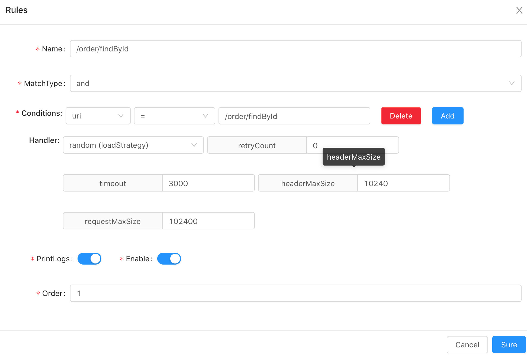Close the Rules dialog with X icon
The height and width of the screenshot is (356, 527).
pos(519,10)
